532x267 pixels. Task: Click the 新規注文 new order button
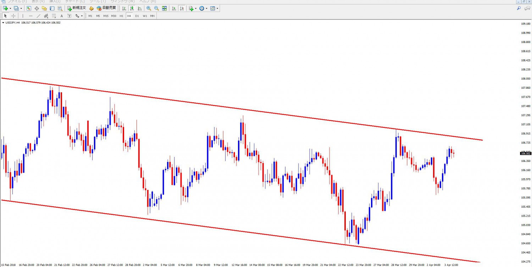click(x=77, y=8)
